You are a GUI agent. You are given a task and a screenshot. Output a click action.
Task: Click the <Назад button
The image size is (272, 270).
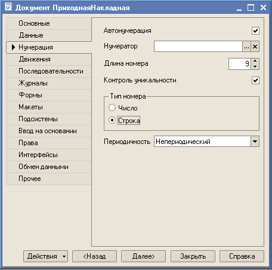click(x=94, y=256)
